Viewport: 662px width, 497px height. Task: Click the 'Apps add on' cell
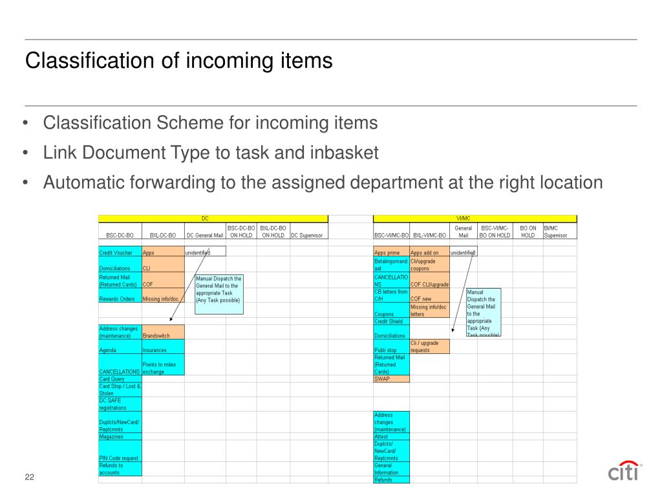429,252
